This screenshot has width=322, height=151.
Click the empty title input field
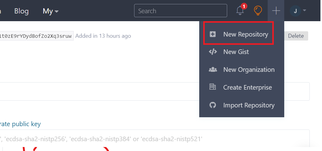click(155, 91)
